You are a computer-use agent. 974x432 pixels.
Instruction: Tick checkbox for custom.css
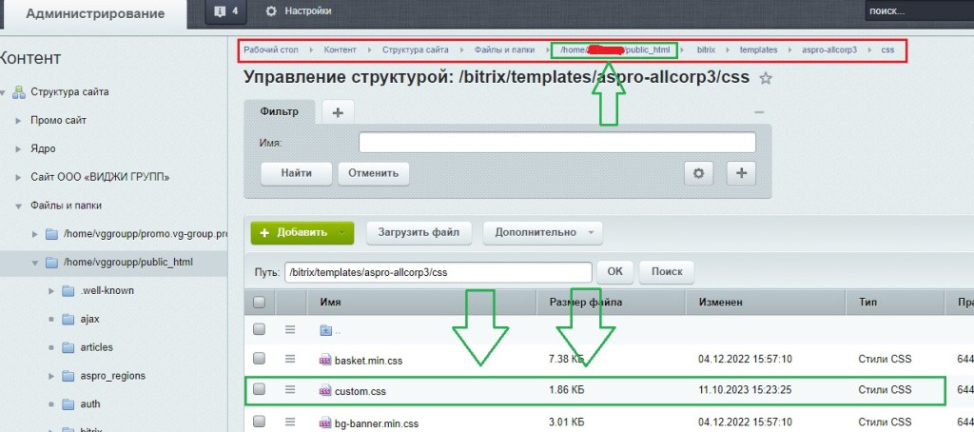click(x=259, y=389)
